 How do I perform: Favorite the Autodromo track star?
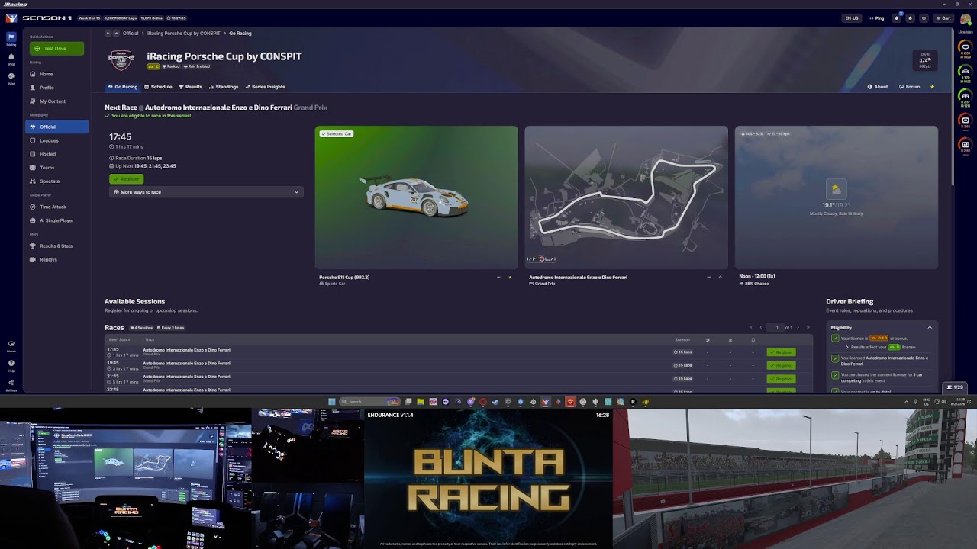click(x=720, y=277)
